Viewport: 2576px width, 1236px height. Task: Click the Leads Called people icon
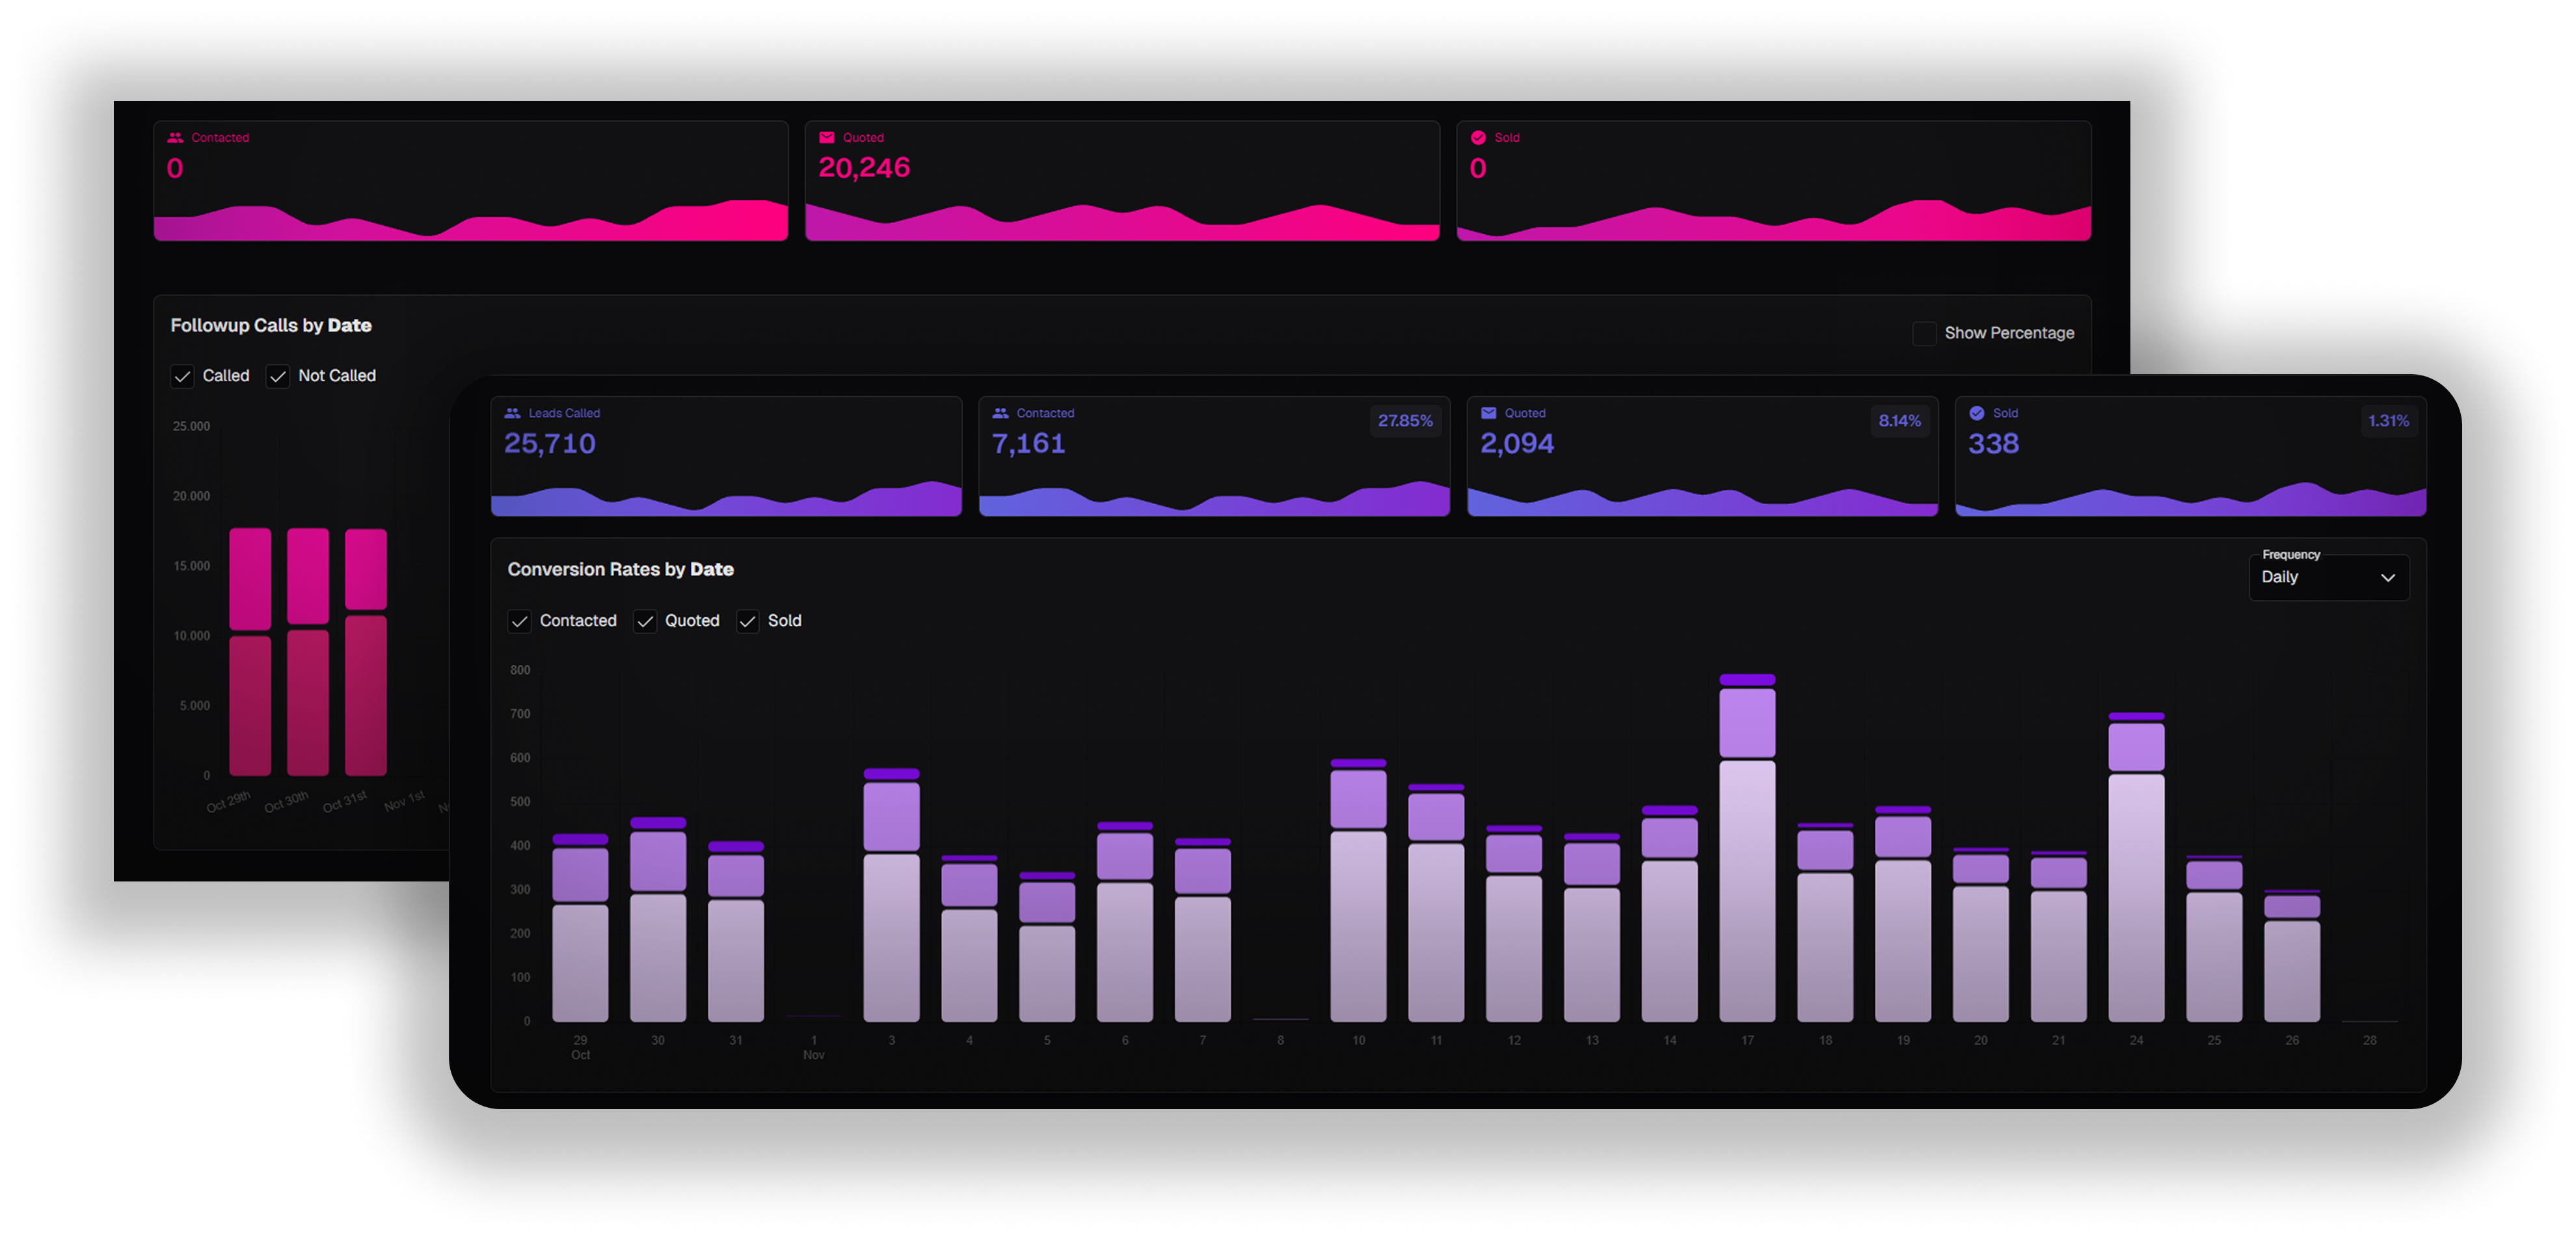pyautogui.click(x=513, y=413)
